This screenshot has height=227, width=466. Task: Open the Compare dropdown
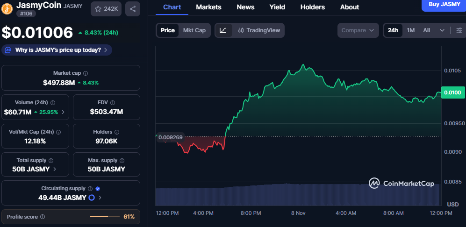[358, 30]
